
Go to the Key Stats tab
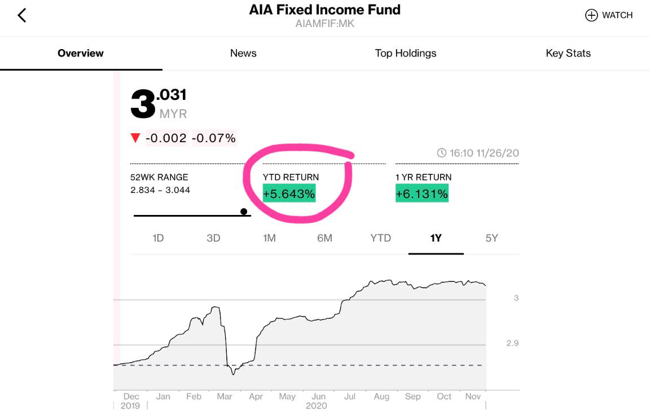pyautogui.click(x=568, y=53)
